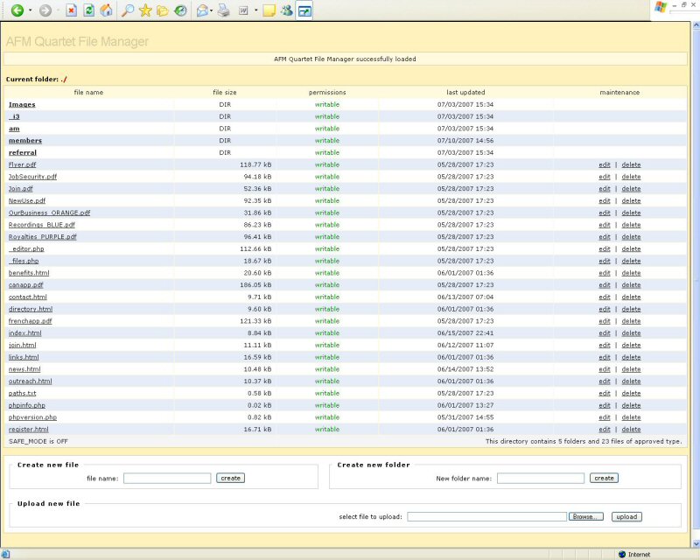This screenshot has height=560, width=700.
Task: Click edit for links.html
Action: [605, 358]
